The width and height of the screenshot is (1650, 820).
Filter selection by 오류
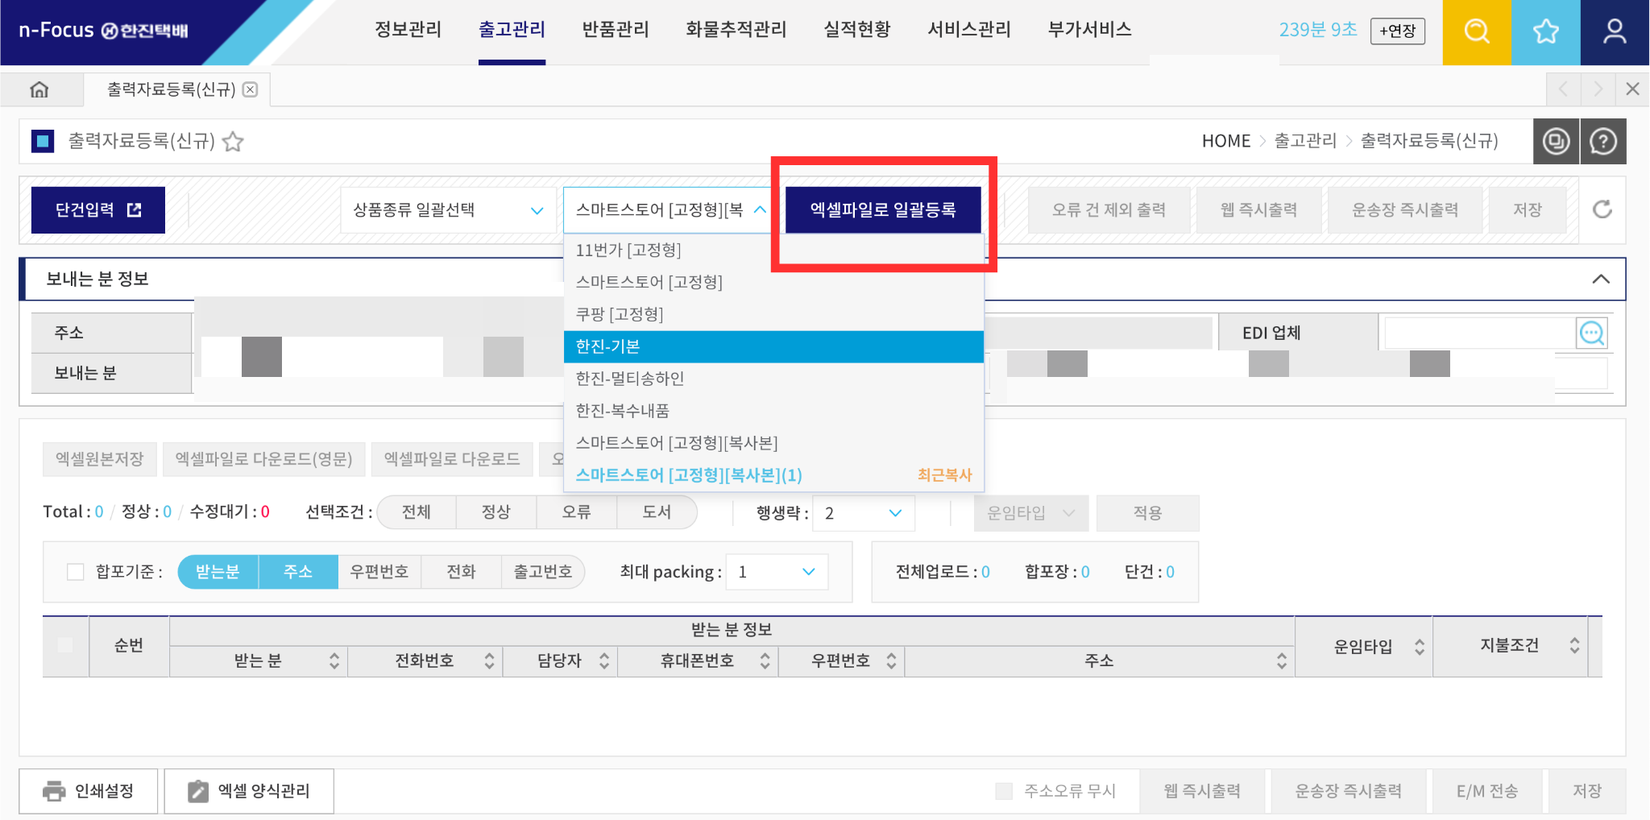577,512
